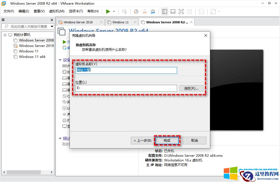Screen dimensions: 280x182
Task: Click the memory device icon
Action: pos(65,66)
